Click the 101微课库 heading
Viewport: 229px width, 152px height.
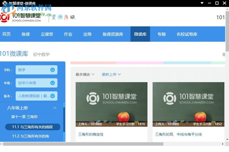[14, 54]
